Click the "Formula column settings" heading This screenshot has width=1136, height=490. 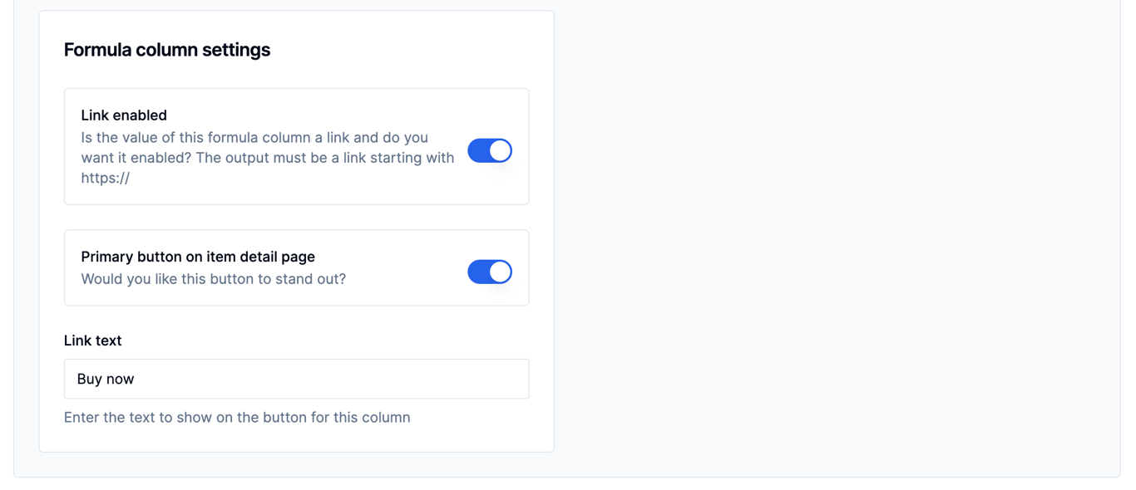166,50
